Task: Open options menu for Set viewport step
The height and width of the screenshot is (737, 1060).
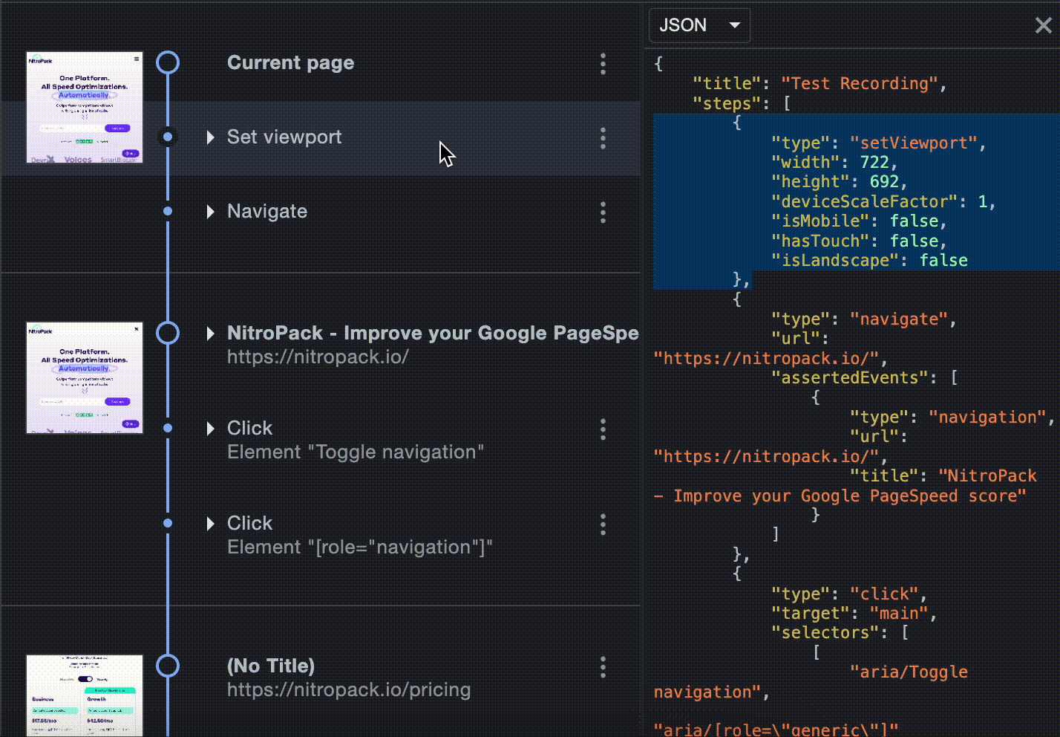Action: tap(603, 139)
